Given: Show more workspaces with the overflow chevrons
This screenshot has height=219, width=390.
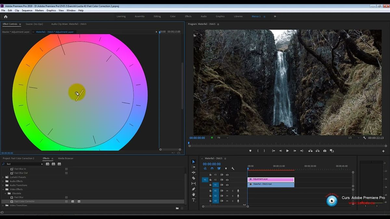Looking at the screenshot, I should coord(275,17).
